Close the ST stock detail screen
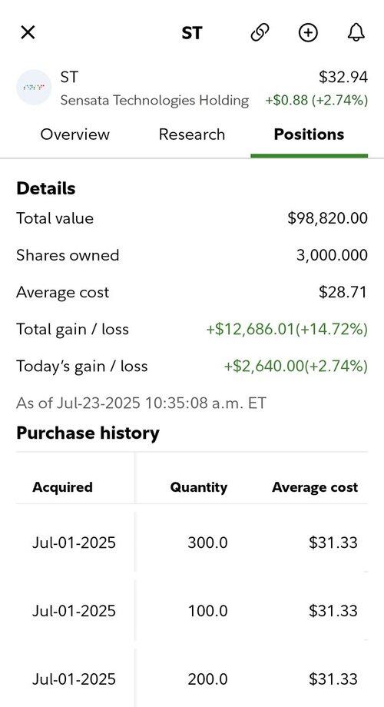This screenshot has height=707, width=384. (28, 32)
